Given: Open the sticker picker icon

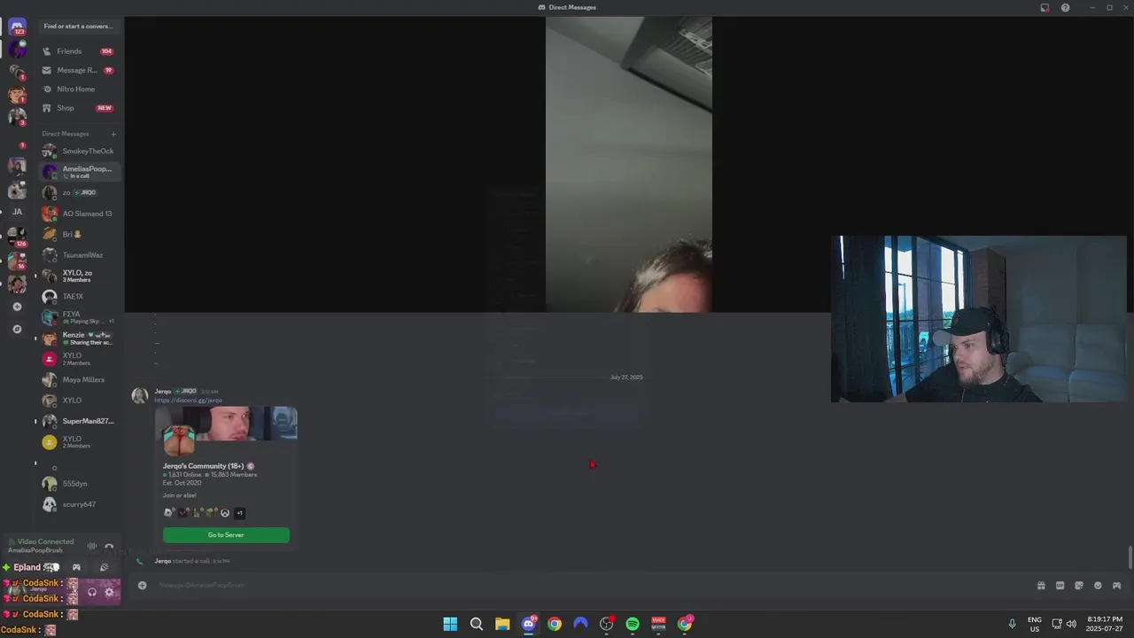Looking at the screenshot, I should (x=1079, y=586).
